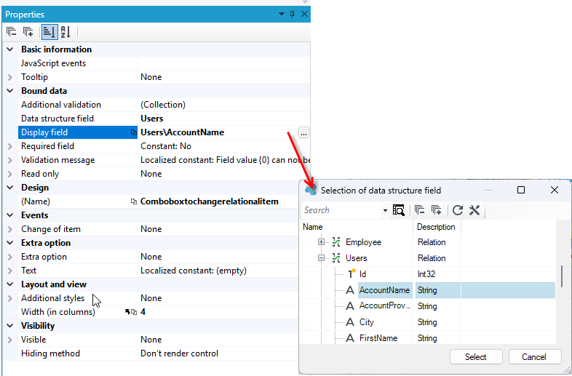Open Display field ellipsis browse button
The width and height of the screenshot is (572, 376).
[303, 133]
